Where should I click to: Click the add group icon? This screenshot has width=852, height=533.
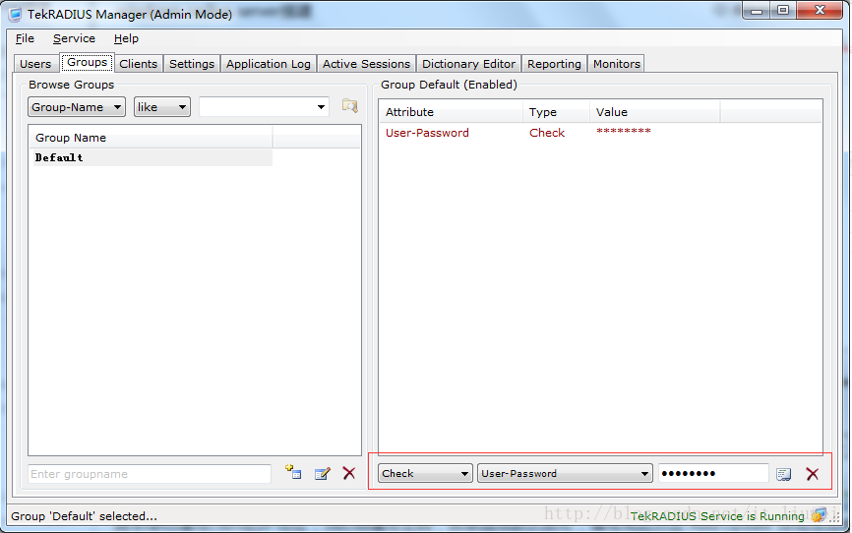(293, 472)
